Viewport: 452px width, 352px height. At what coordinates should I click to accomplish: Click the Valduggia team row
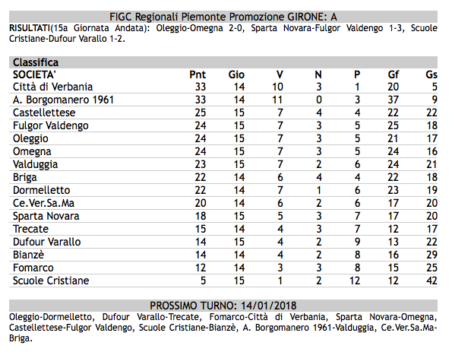223,164
